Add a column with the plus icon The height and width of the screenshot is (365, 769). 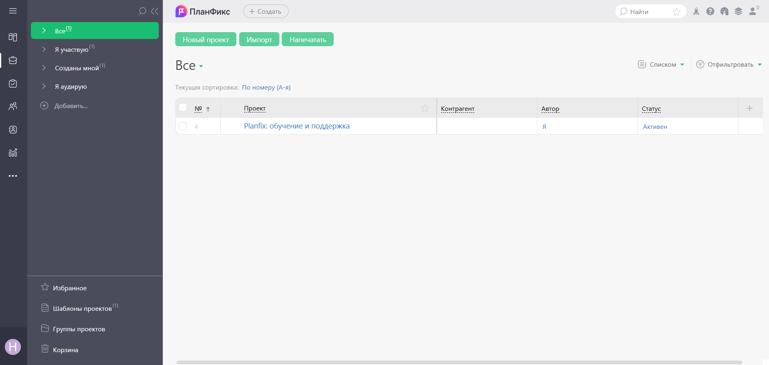[749, 108]
